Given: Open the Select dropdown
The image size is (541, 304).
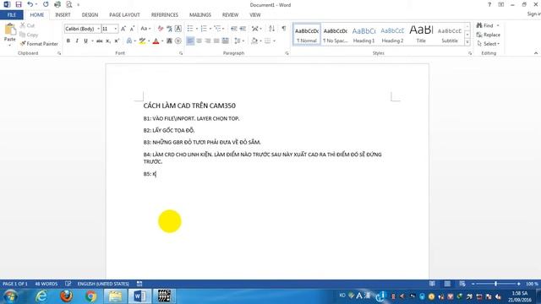Looking at the screenshot, I should click(x=488, y=44).
